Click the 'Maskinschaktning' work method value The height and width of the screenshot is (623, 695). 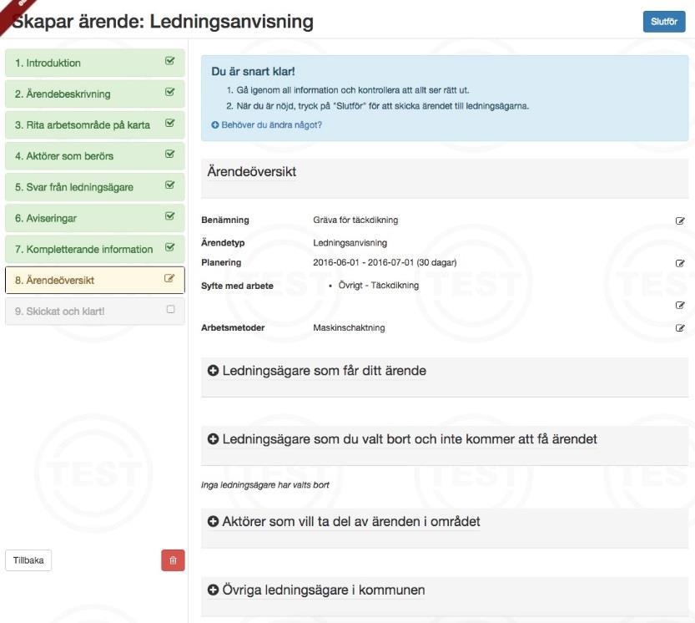tap(349, 328)
